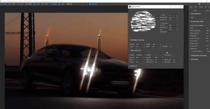The image size is (210, 109).
Task: Select the Erase tool icon
Action: 35,4
